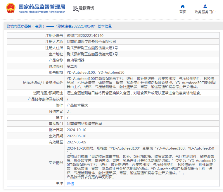Click the document icon before 境内医疗器械
Image resolution: width=223 pixels, height=192 pixels.
click(8, 26)
